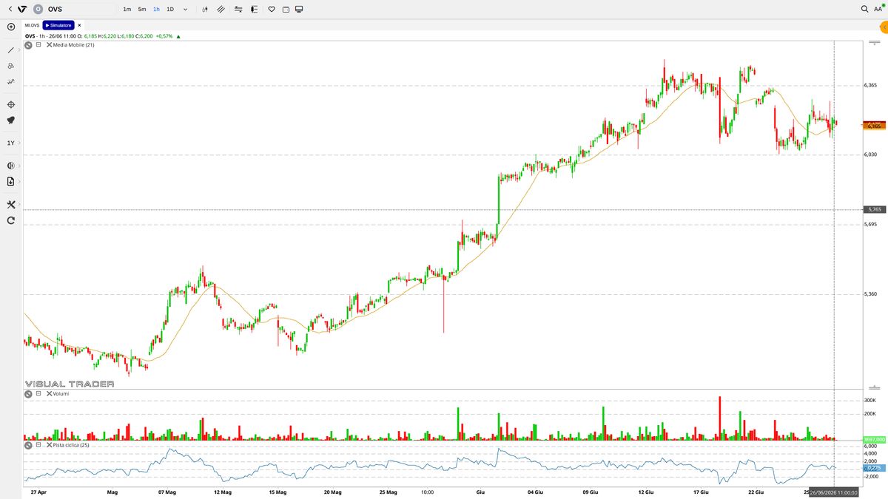Screen dimensions: 888x499
Task: Click the 6,030 price axis label
Action: point(870,155)
